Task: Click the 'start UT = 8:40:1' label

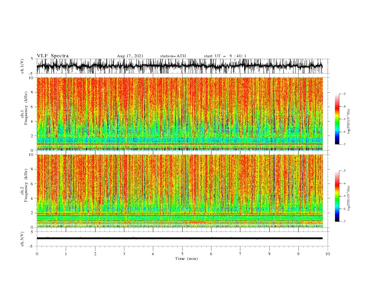Action: (225, 56)
